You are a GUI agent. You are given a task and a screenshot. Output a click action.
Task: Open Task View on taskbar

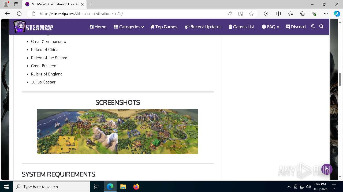tap(96, 187)
